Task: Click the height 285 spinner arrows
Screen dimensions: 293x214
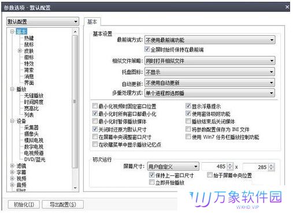Action: (x=271, y=167)
